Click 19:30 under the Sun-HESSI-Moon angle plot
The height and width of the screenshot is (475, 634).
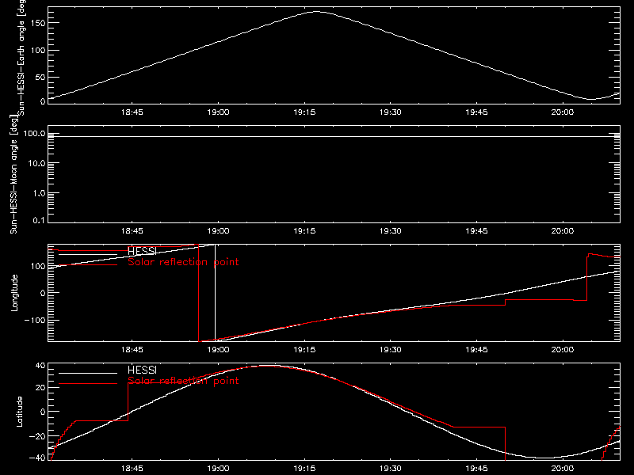tap(390, 231)
